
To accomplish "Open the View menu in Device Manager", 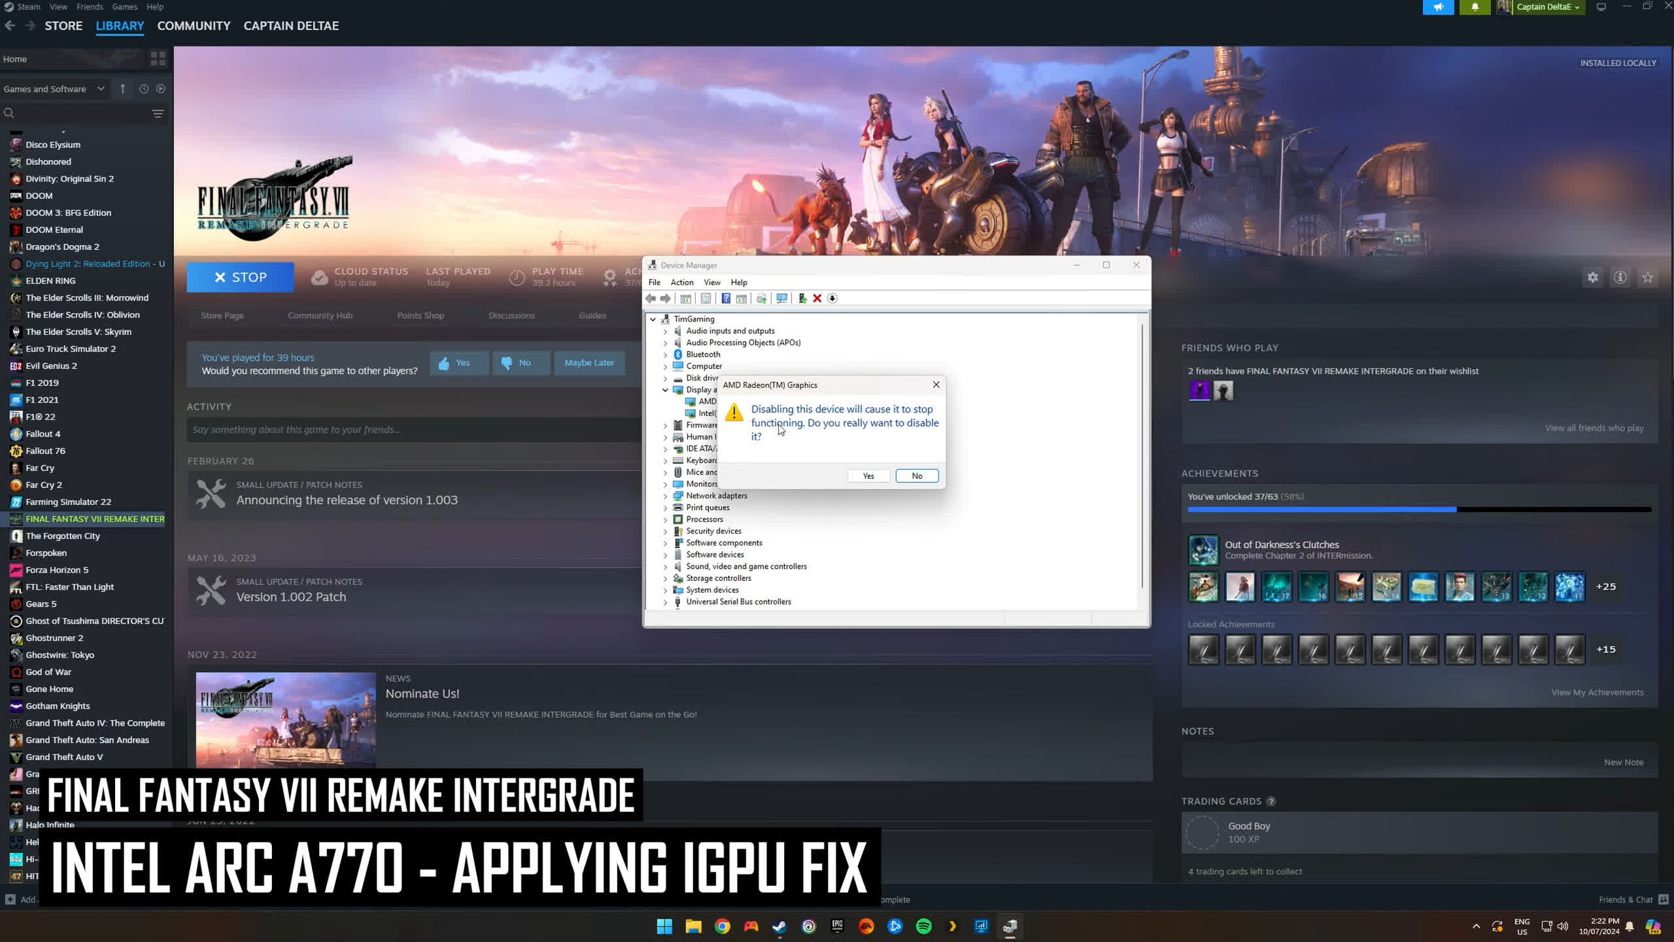I will coord(711,282).
